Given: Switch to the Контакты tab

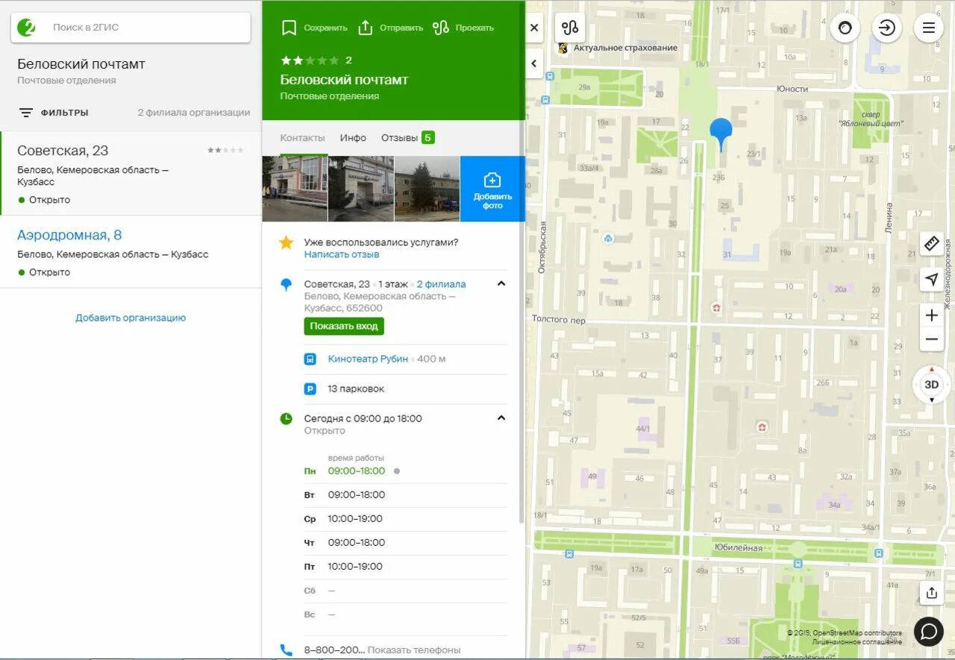Looking at the screenshot, I should pos(302,138).
